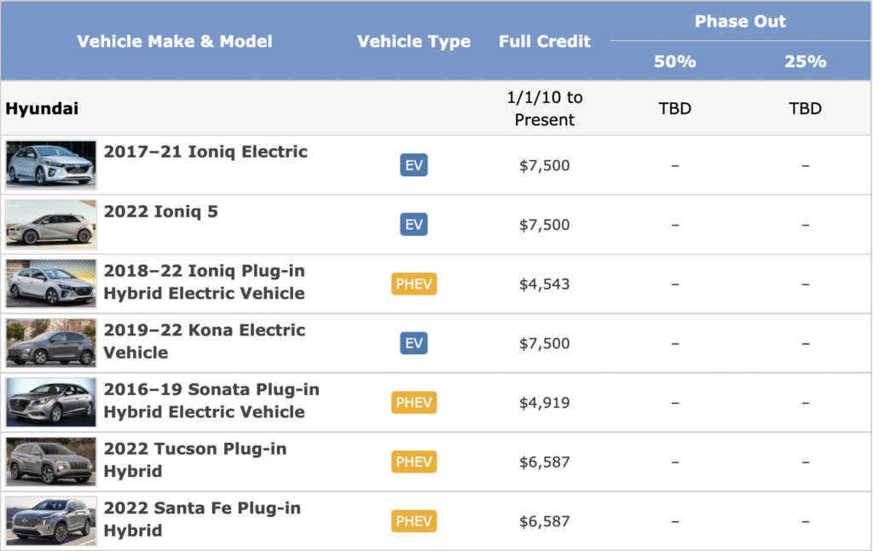Click the PHEV badge in the Sonata row
The width and height of the screenshot is (873, 551).
[x=413, y=403]
